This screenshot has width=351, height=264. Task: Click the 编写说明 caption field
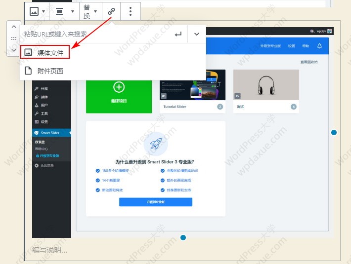coord(49,250)
